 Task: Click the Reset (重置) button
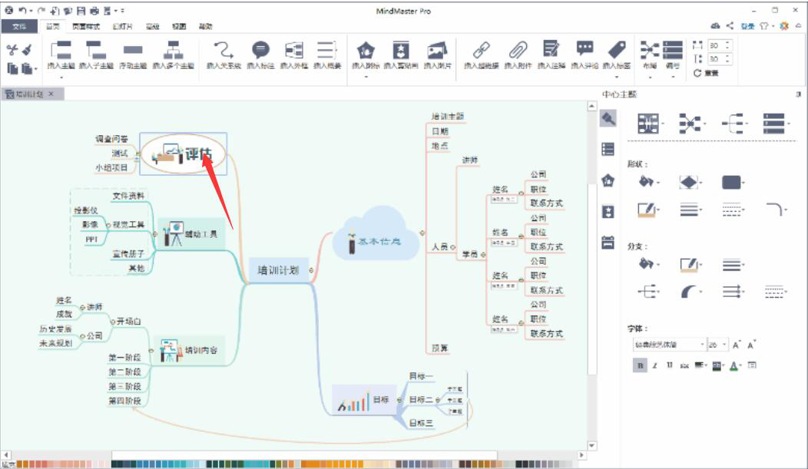tap(707, 73)
